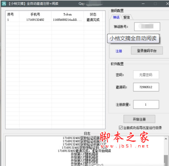The height and width of the screenshot is (166, 169).
Task: Maximize the window
Action: tap(155, 3)
